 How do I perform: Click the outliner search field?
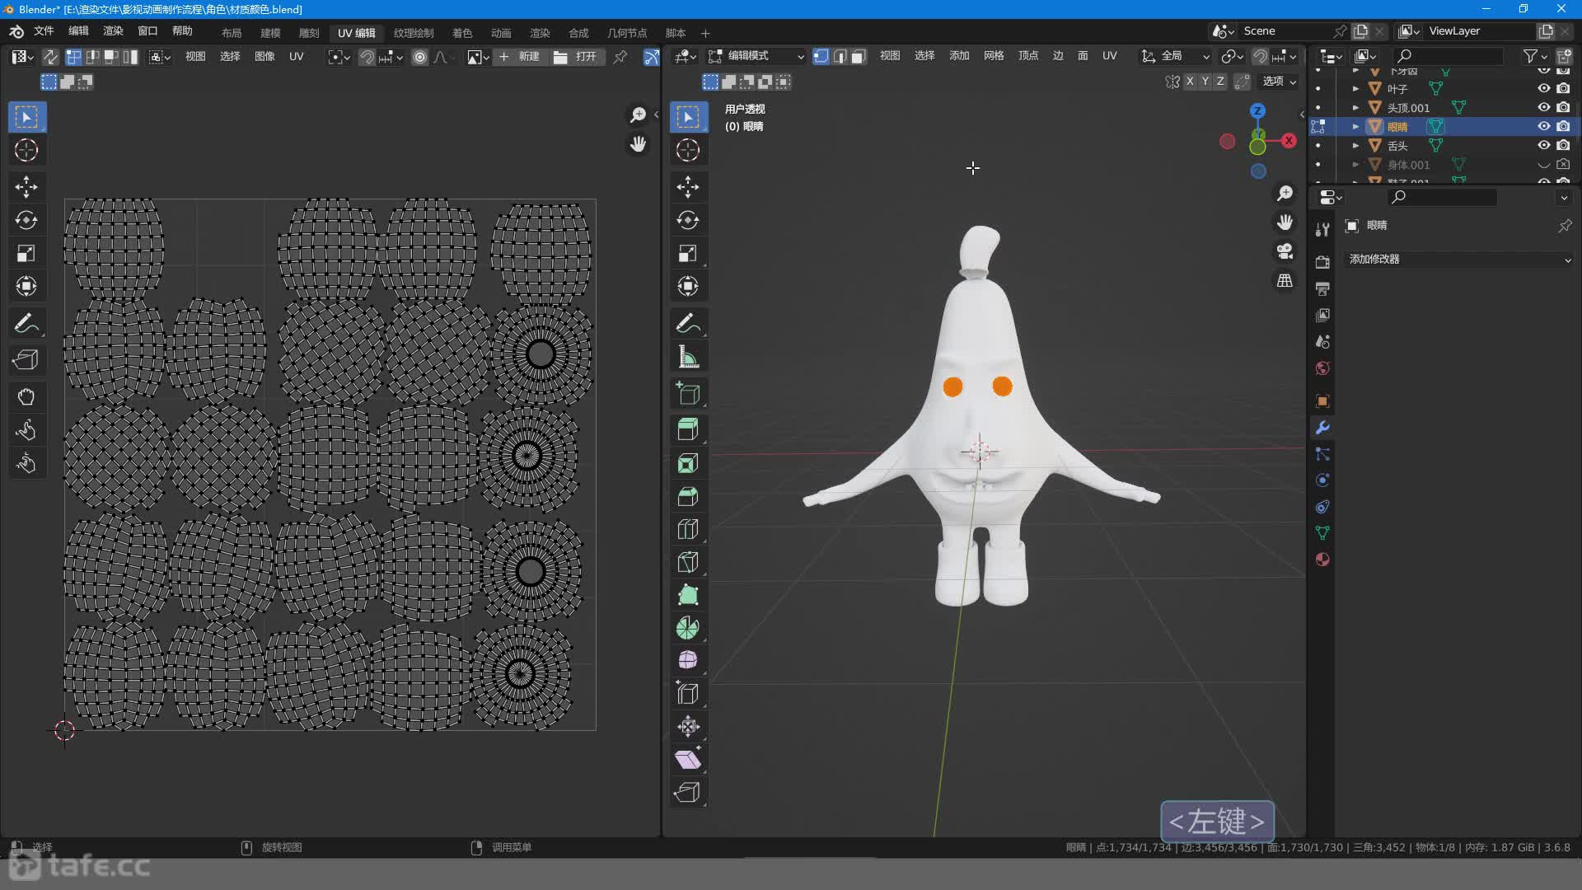pyautogui.click(x=1449, y=56)
